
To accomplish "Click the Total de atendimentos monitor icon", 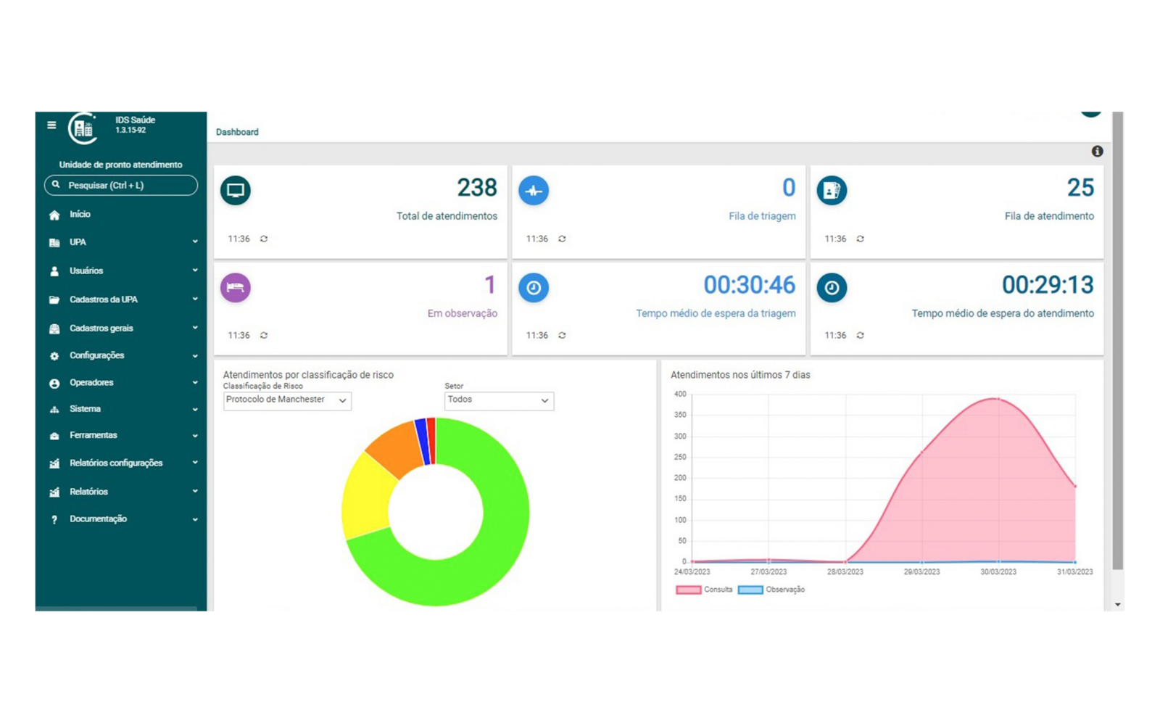I will 236,190.
